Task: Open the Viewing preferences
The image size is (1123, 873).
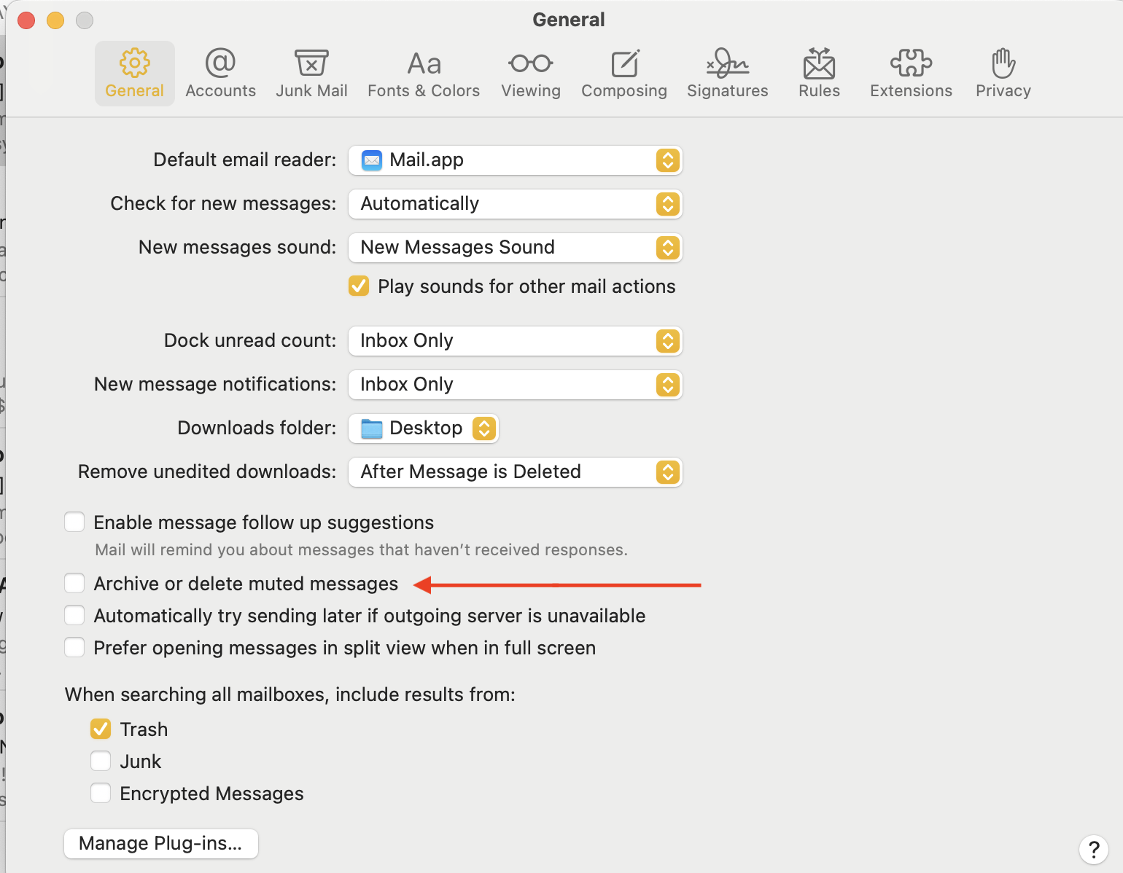Action: point(531,73)
